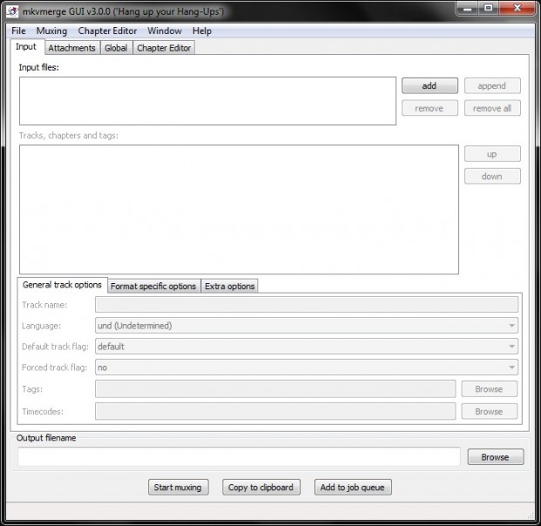The image size is (541, 526).
Task: Click inside the Tracks, chapters and tags list
Action: point(239,210)
